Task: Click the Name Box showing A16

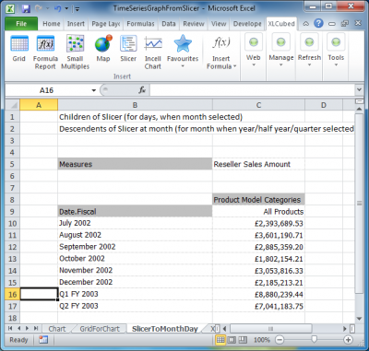Action: tap(47, 90)
